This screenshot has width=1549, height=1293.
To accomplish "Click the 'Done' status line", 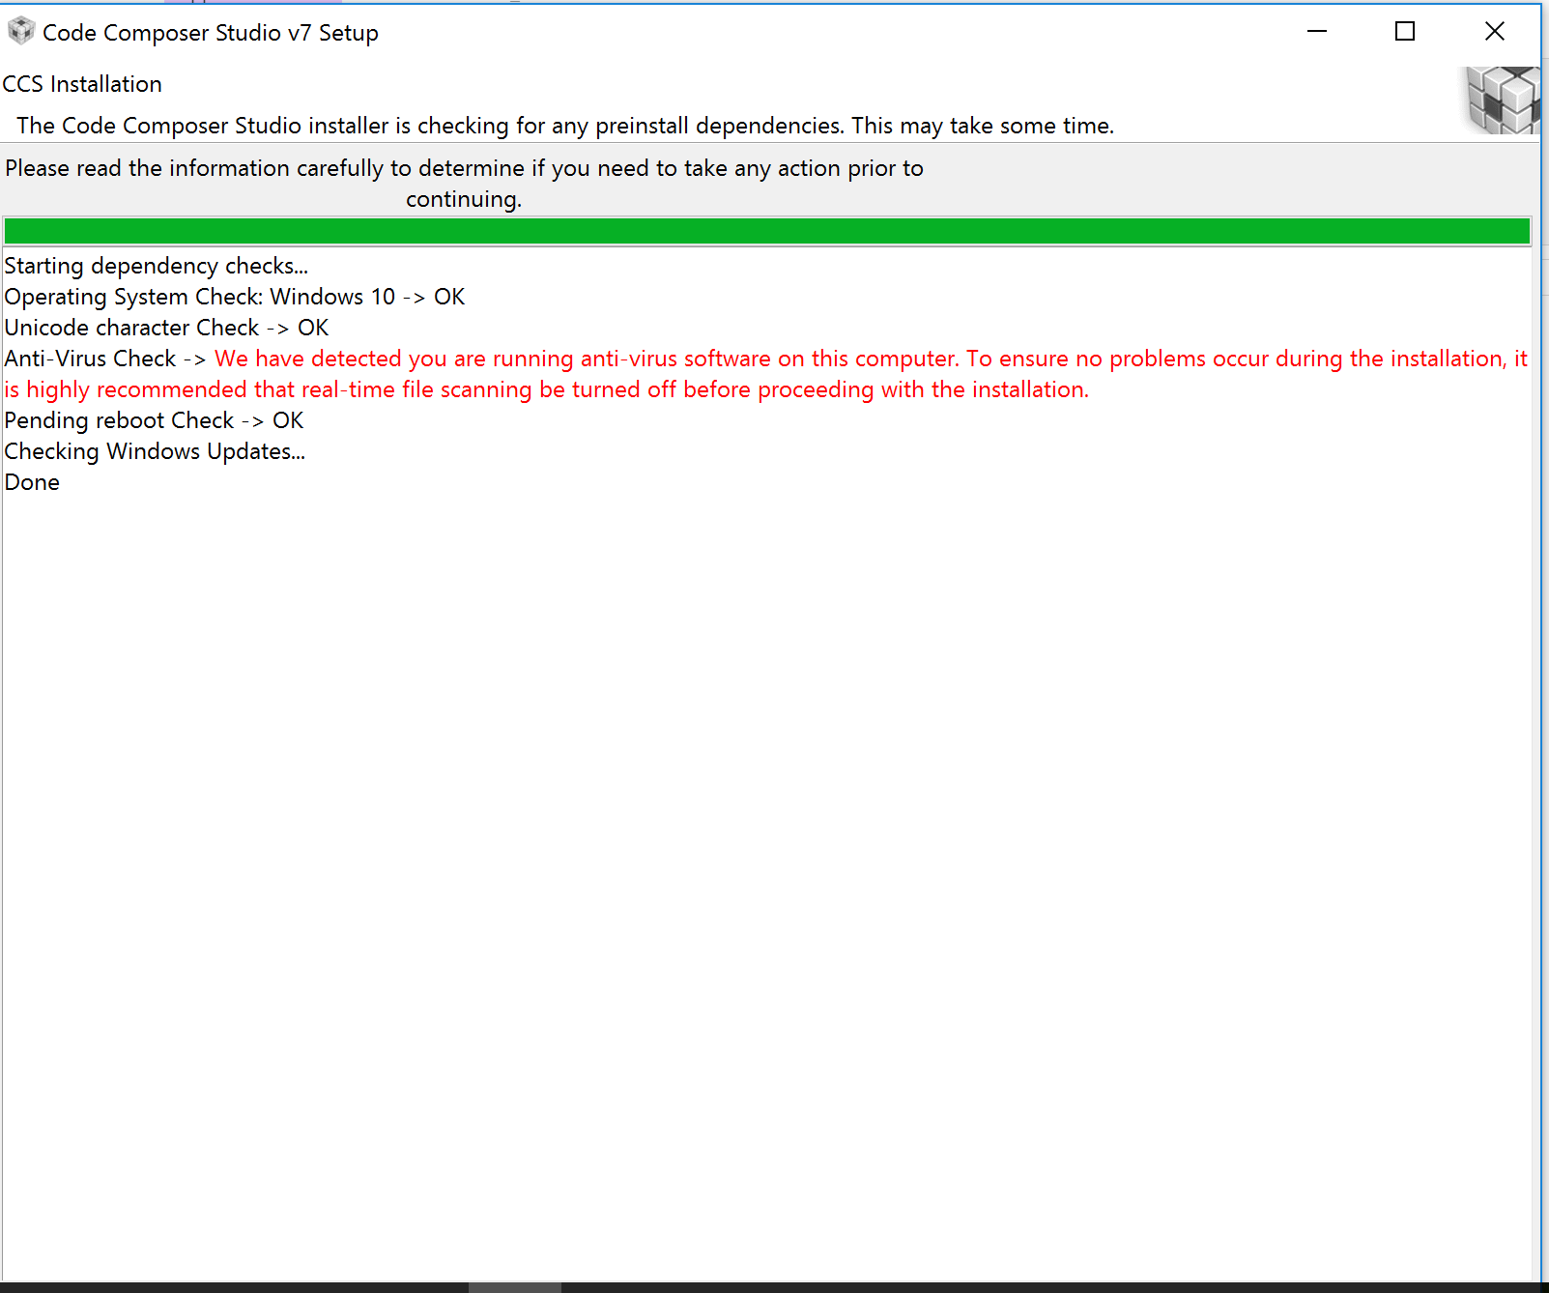I will tap(32, 482).
